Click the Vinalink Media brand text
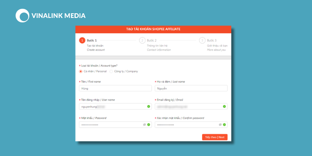Screen dimensions: 312x156 pos(58,16)
